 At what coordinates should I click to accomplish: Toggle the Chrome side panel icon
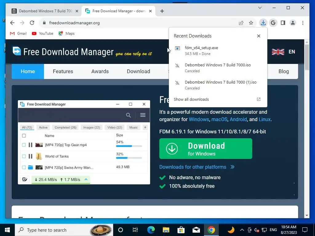(x=283, y=23)
